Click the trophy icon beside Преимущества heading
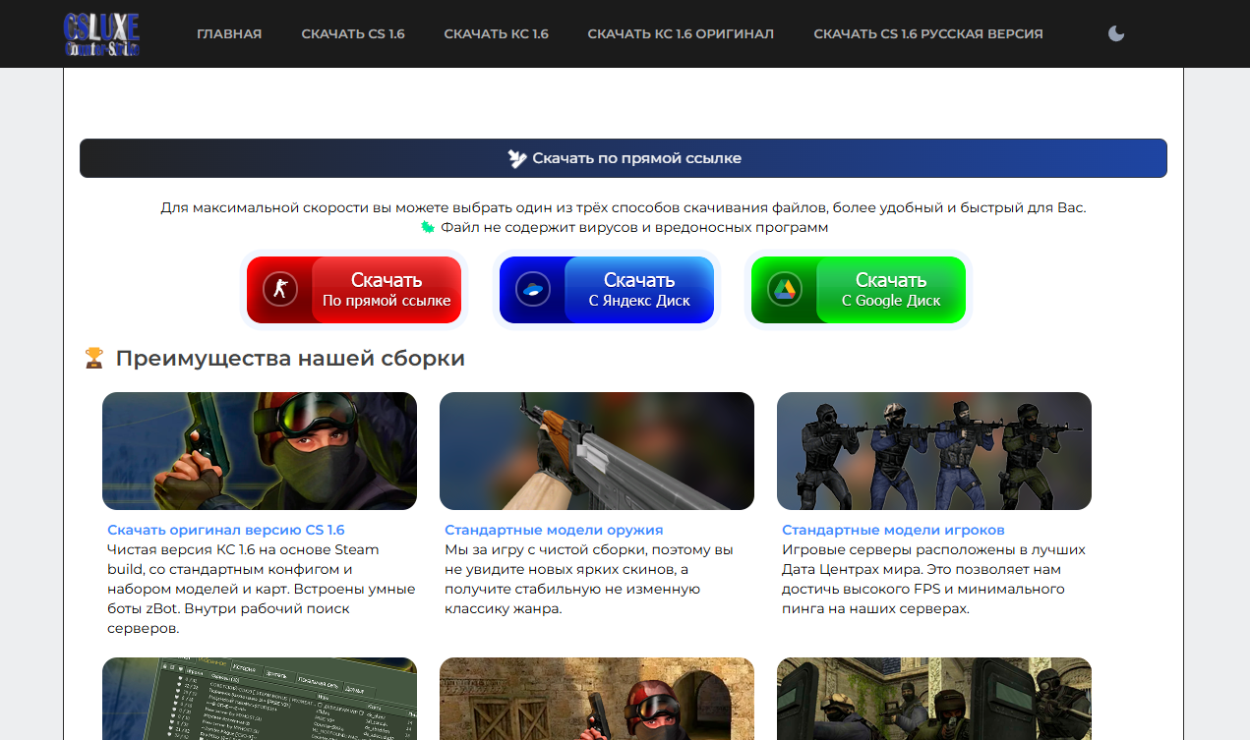This screenshot has width=1250, height=740. [x=94, y=359]
